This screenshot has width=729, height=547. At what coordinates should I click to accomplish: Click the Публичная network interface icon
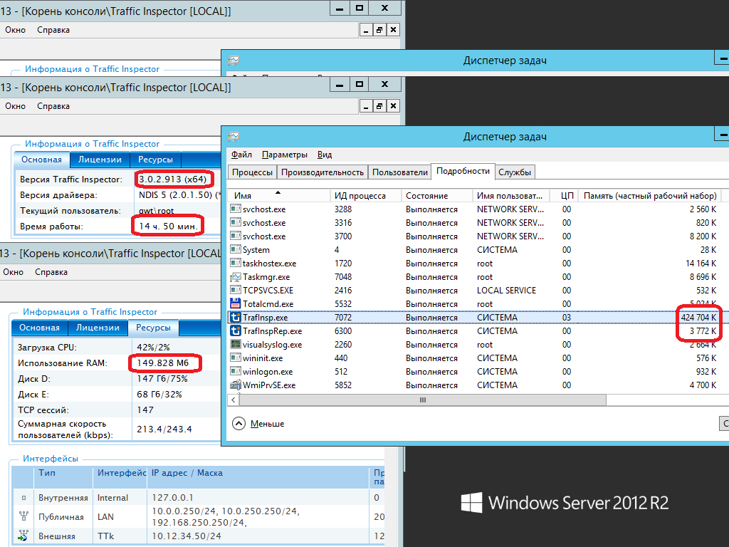point(23,516)
